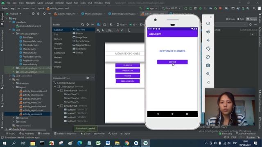This screenshot has height=147, width=262.
Task: Select the CLIENTES button in design preview
Action: (x=127, y=65)
